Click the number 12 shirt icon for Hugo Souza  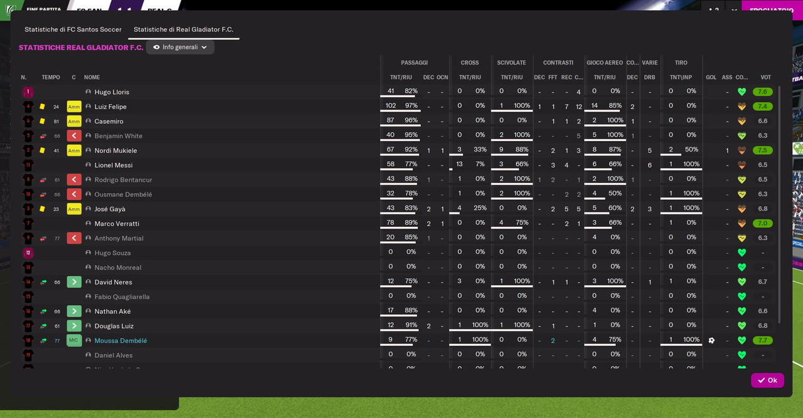pyautogui.click(x=28, y=253)
